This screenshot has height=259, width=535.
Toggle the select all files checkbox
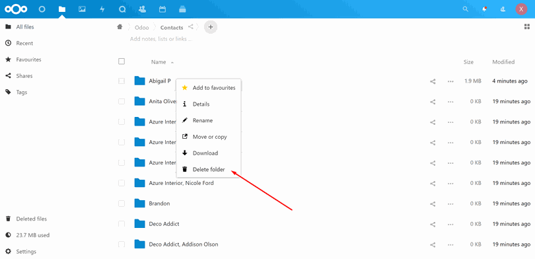(x=122, y=61)
